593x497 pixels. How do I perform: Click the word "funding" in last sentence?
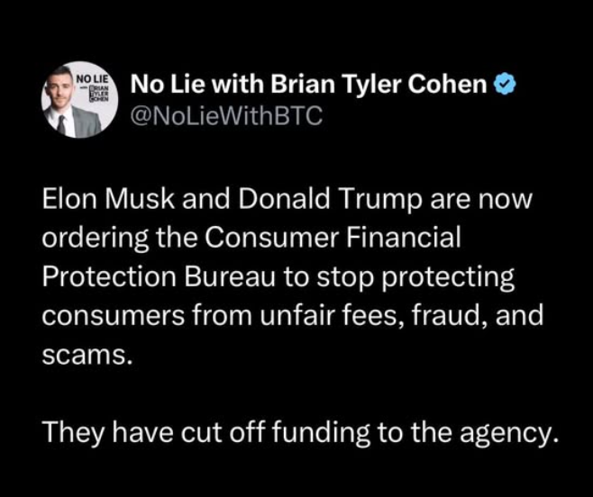pos(314,432)
